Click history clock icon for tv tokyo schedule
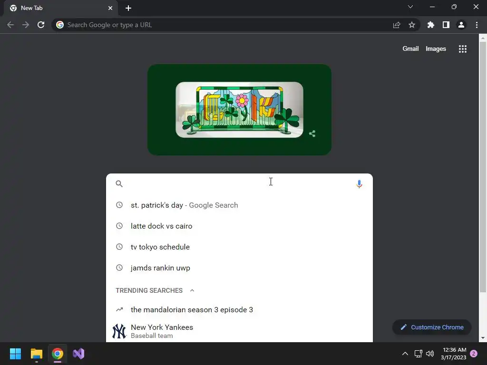487x365 pixels. (x=119, y=247)
